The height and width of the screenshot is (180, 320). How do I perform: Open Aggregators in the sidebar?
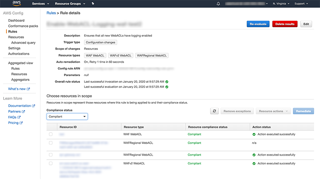20,80
